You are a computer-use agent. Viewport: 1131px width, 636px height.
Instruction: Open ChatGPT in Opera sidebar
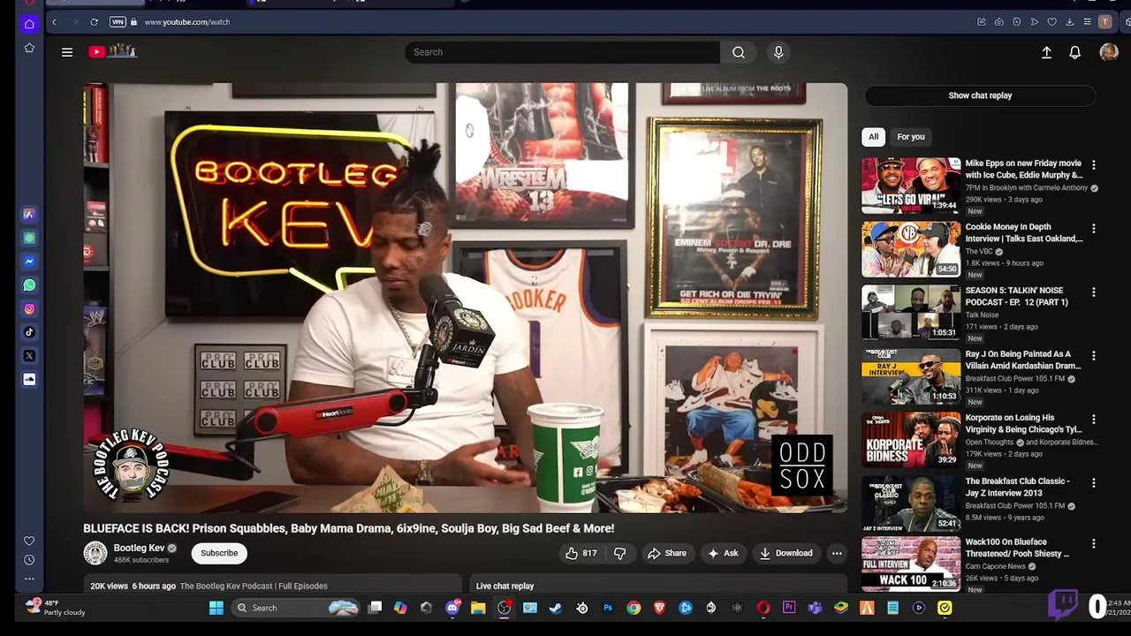29,238
